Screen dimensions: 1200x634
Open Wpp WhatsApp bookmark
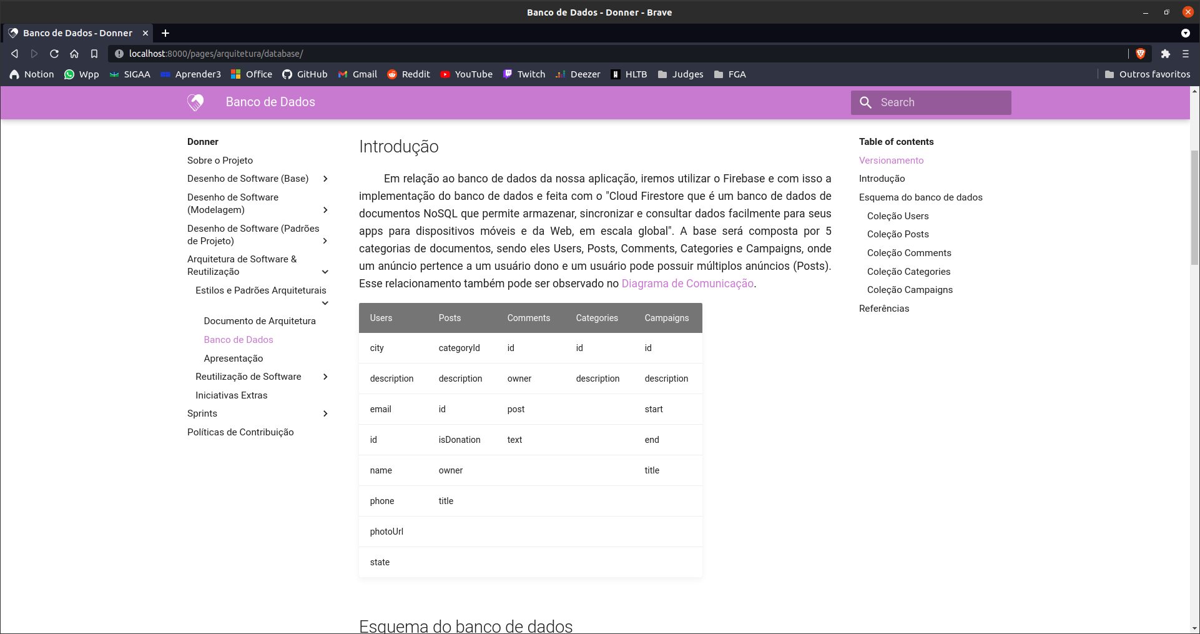(x=82, y=74)
